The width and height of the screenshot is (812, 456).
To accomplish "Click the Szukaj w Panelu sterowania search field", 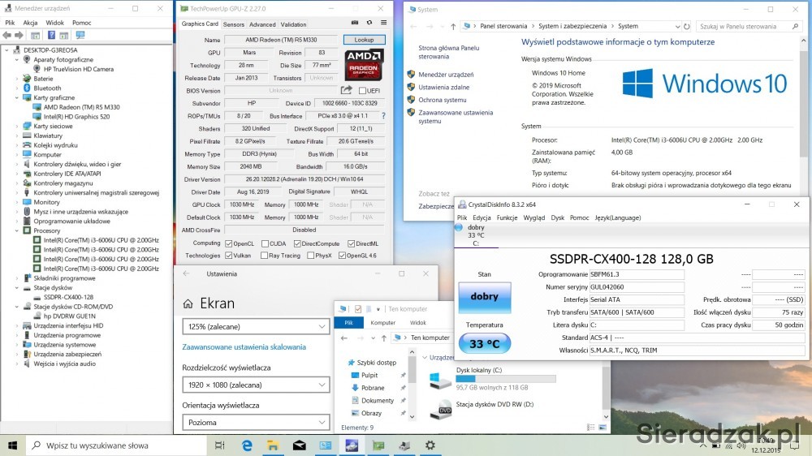I will [x=749, y=27].
